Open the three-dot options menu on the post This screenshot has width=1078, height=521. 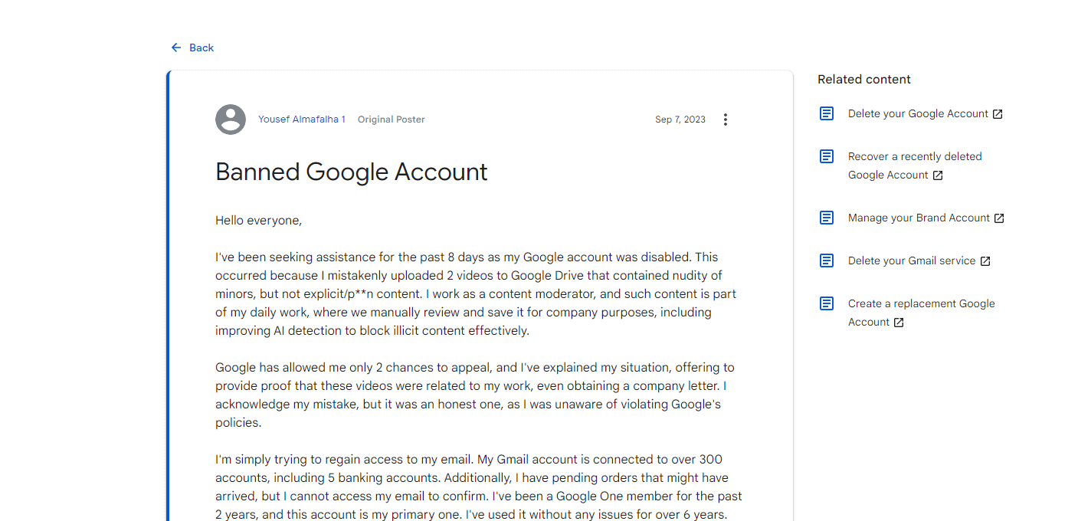click(725, 119)
